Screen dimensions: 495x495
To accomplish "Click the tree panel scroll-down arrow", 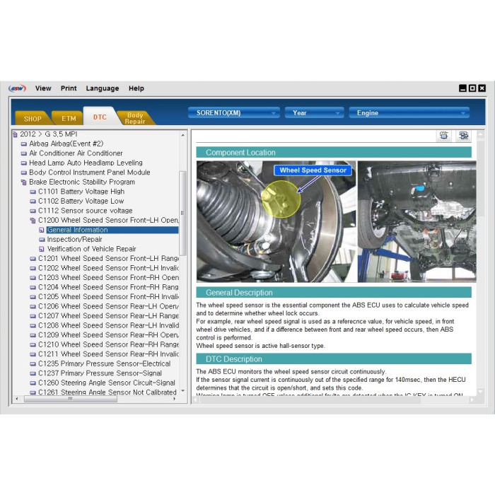I will coord(182,391).
